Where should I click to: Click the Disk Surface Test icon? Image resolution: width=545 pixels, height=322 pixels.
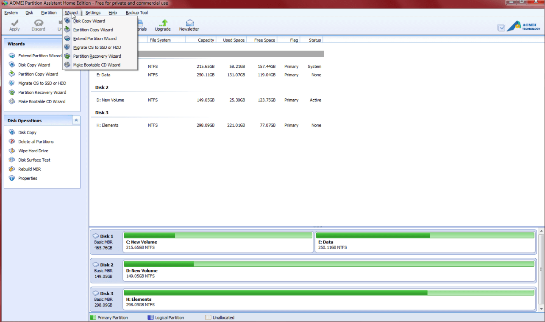12,160
